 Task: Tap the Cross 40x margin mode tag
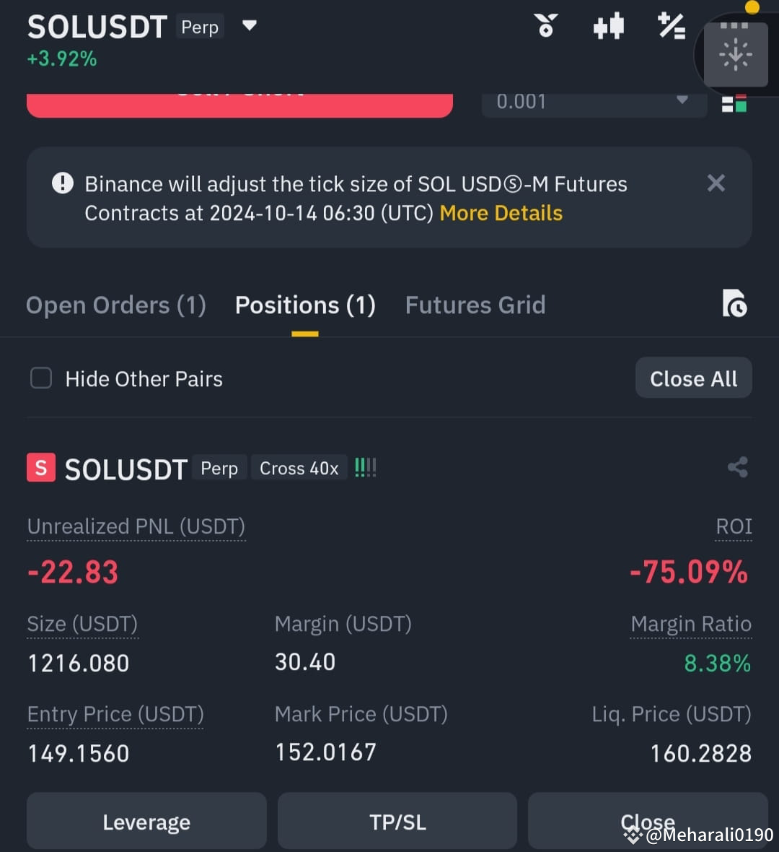299,468
